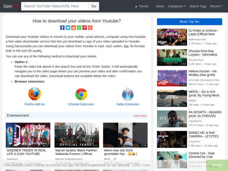
Task: Click the Sidemen channel name
Action: pyautogui.click(x=12, y=159)
